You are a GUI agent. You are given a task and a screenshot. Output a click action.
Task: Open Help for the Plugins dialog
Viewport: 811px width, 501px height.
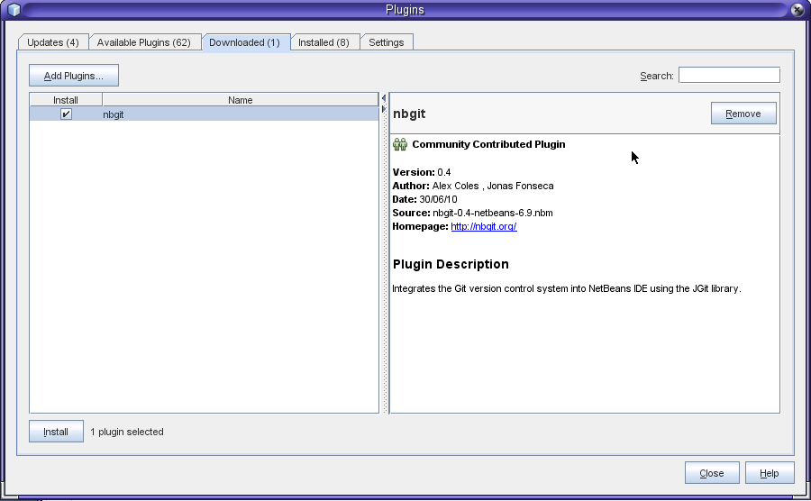coord(770,473)
